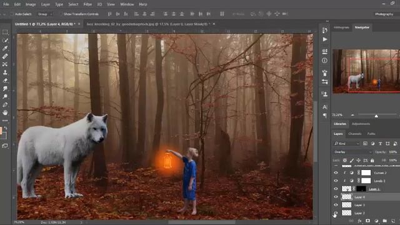Select the Clone Stamp tool
The width and height of the screenshot is (400, 225).
5,72
